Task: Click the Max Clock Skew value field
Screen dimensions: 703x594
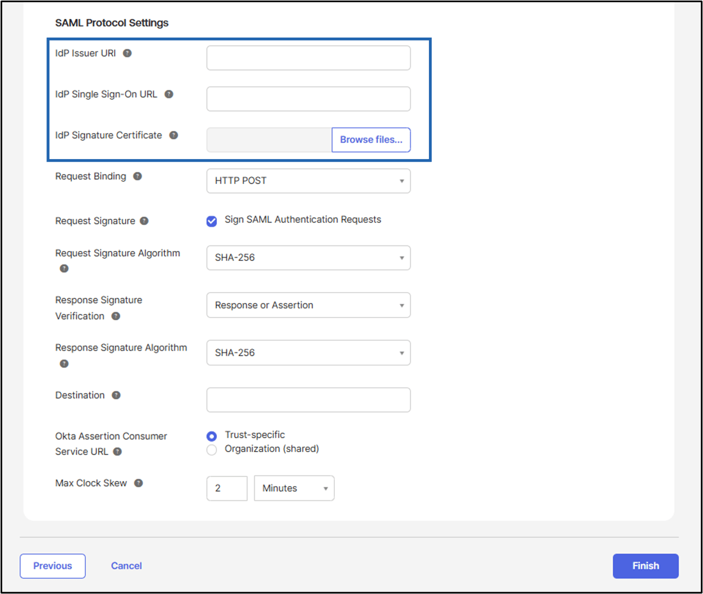Action: tap(227, 488)
